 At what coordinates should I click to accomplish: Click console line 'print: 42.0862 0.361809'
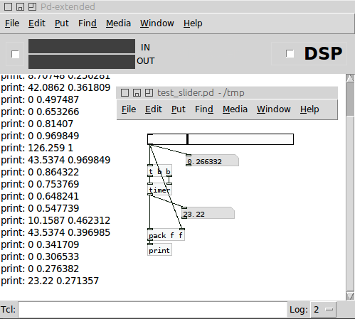click(55, 87)
